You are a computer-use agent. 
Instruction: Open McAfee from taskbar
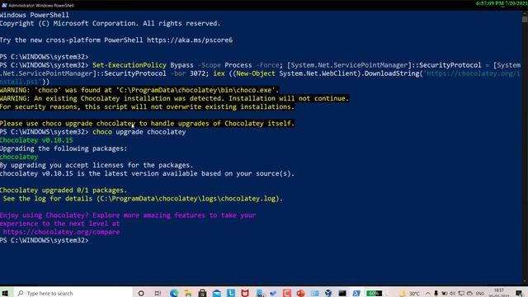(245, 293)
